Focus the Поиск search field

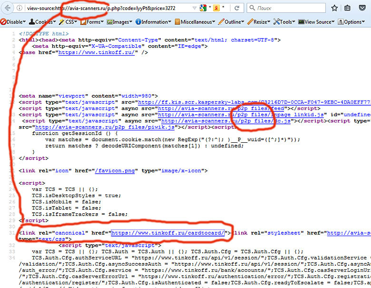click(286, 8)
